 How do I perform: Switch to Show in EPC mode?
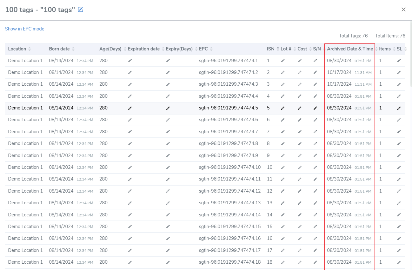pyautogui.click(x=24, y=29)
